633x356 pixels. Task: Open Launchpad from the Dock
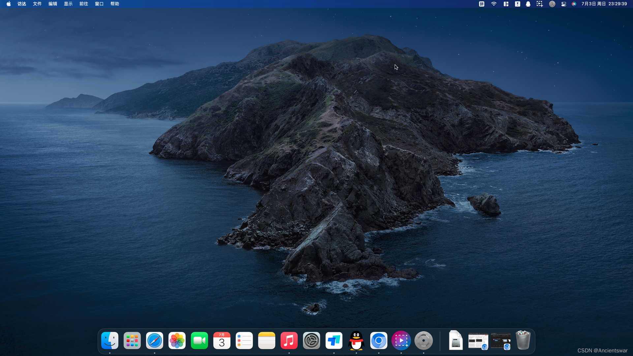click(x=132, y=341)
